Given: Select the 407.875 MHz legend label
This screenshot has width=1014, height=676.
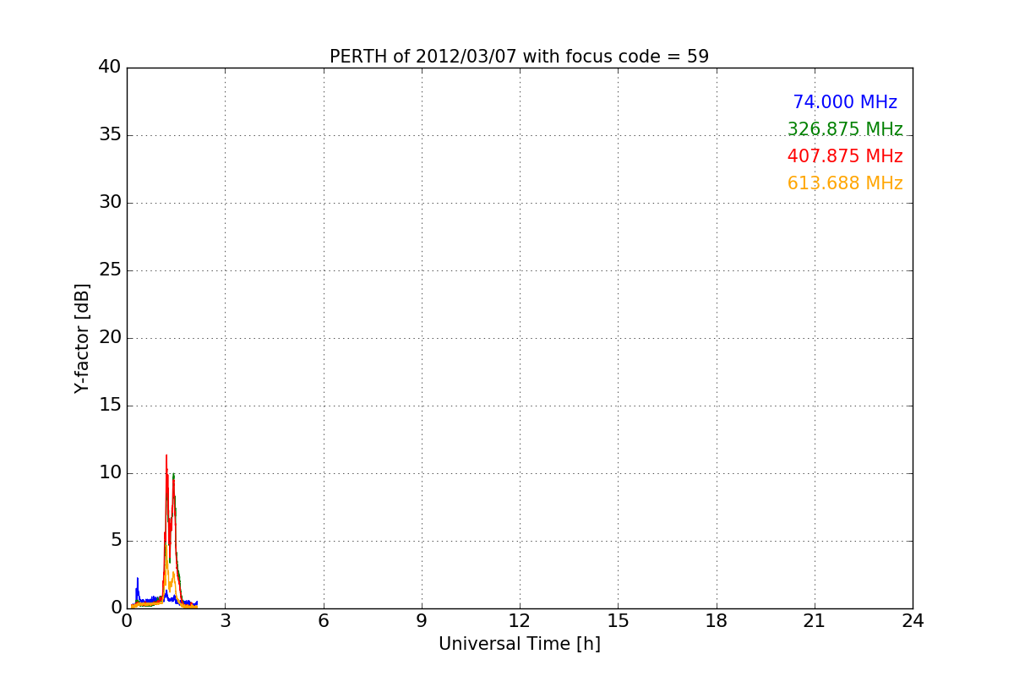Looking at the screenshot, I should pos(845,156).
